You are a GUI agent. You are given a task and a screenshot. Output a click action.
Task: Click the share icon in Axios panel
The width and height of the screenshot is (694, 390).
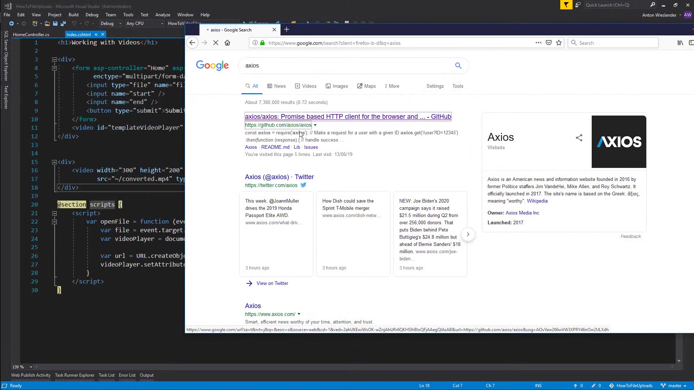click(579, 138)
